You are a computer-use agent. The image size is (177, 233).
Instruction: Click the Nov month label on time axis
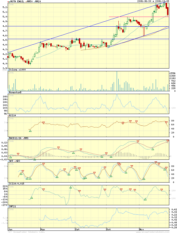tap(142, 229)
